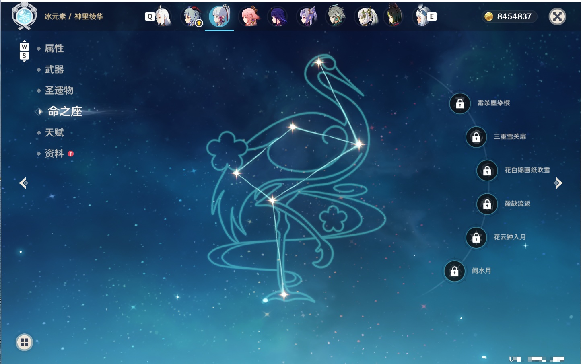The image size is (581, 364).
Task: Open the 武器 weapon menu
Action: coord(54,70)
